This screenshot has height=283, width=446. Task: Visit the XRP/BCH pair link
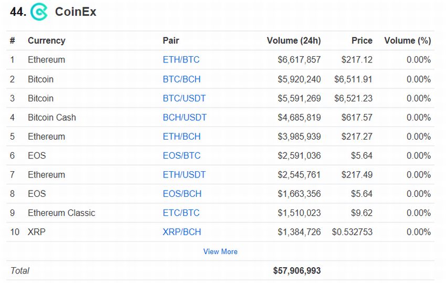[182, 232]
